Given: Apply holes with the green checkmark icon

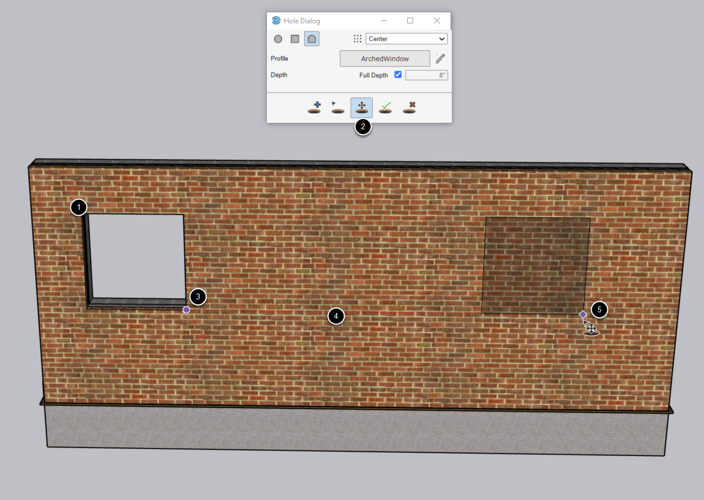Looking at the screenshot, I should coord(385,108).
